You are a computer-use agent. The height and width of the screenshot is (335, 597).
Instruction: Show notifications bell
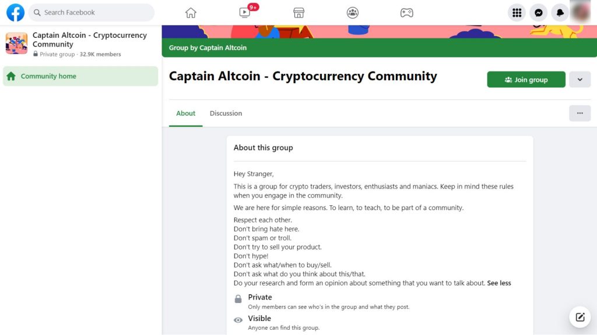560,13
